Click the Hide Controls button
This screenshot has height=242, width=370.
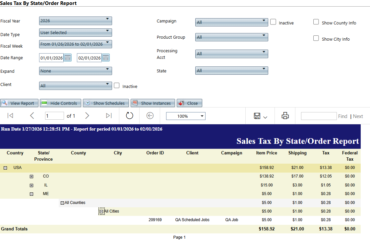point(60,103)
